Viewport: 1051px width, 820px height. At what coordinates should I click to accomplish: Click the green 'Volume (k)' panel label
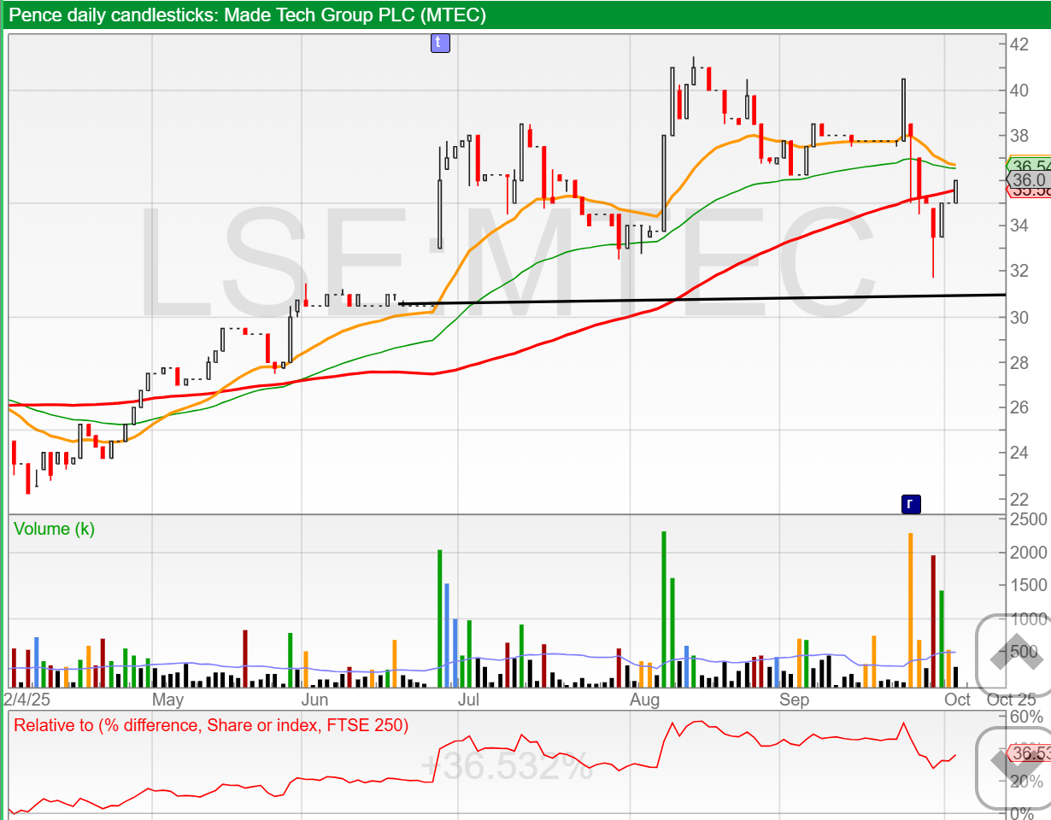[x=54, y=529]
